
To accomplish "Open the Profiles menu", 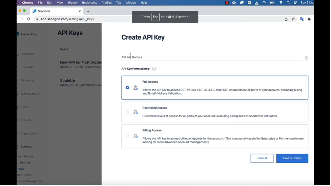I will [106, 2].
